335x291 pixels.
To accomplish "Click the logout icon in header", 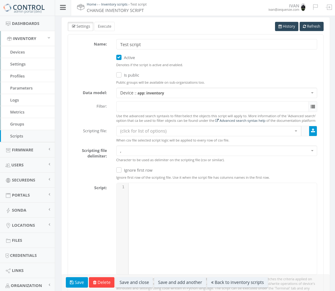I will click(329, 7).
